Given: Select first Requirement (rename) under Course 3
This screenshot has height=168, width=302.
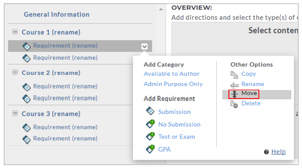Looking at the screenshot, I should (65, 127).
